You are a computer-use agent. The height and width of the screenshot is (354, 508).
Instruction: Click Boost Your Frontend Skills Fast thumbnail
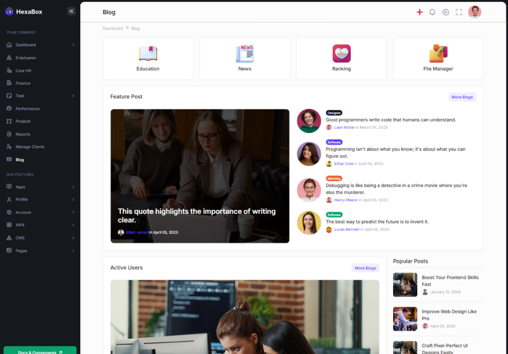(405, 285)
